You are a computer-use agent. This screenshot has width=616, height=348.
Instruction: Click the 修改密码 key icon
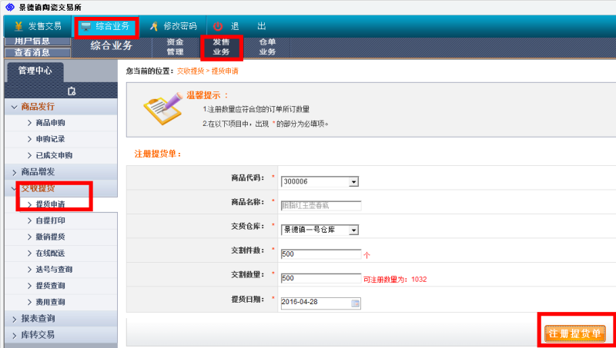[154, 26]
